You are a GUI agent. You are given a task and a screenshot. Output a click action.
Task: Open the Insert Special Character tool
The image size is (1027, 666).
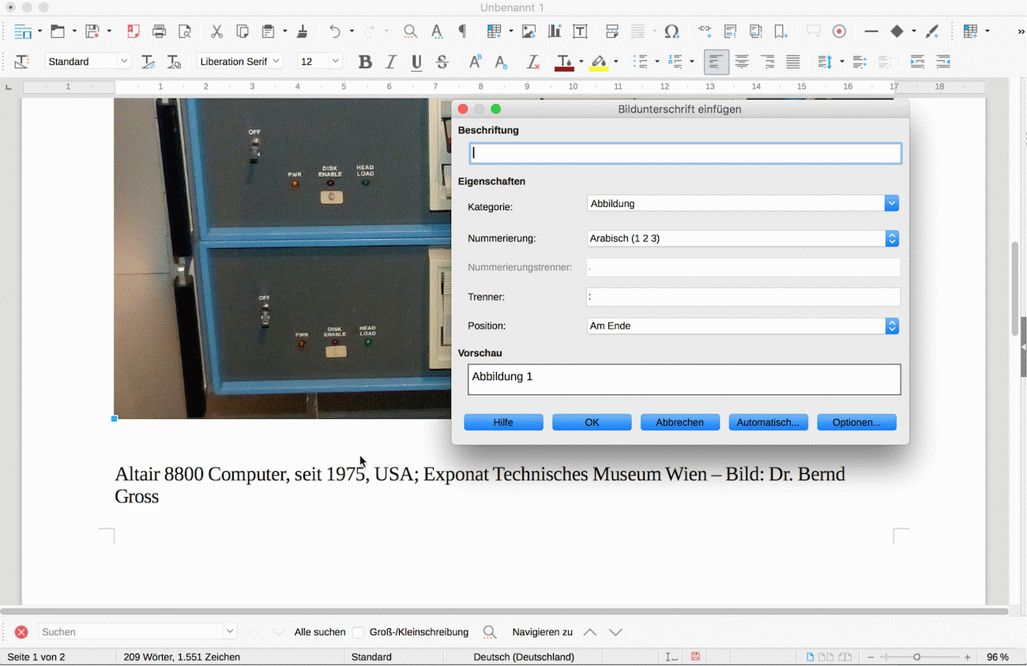pyautogui.click(x=672, y=31)
